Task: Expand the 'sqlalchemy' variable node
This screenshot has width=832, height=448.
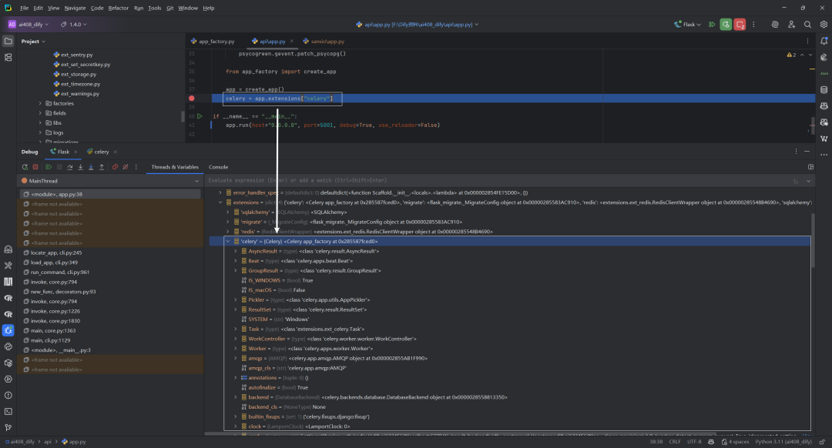Action: click(228, 212)
